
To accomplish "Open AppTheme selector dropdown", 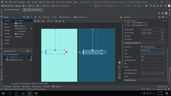I will [x=65, y=17].
